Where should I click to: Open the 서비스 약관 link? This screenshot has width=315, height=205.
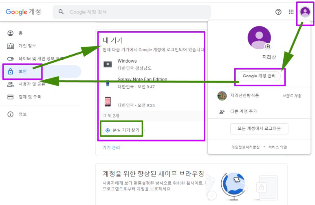pyautogui.click(x=278, y=147)
